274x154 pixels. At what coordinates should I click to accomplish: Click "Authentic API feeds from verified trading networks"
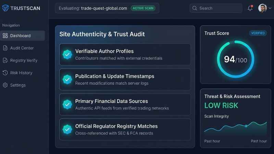122,108
